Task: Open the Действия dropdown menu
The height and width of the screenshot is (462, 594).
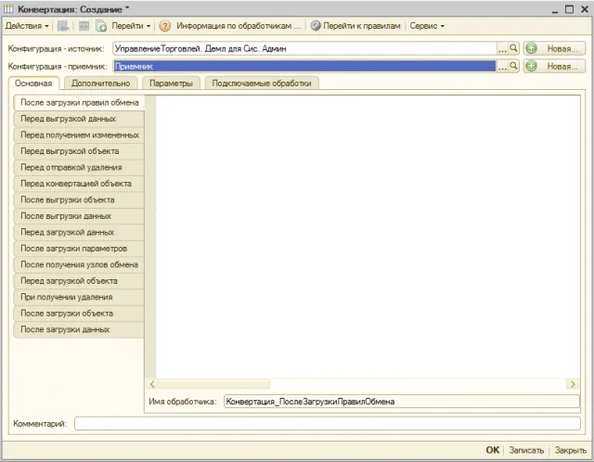Action: (x=27, y=26)
